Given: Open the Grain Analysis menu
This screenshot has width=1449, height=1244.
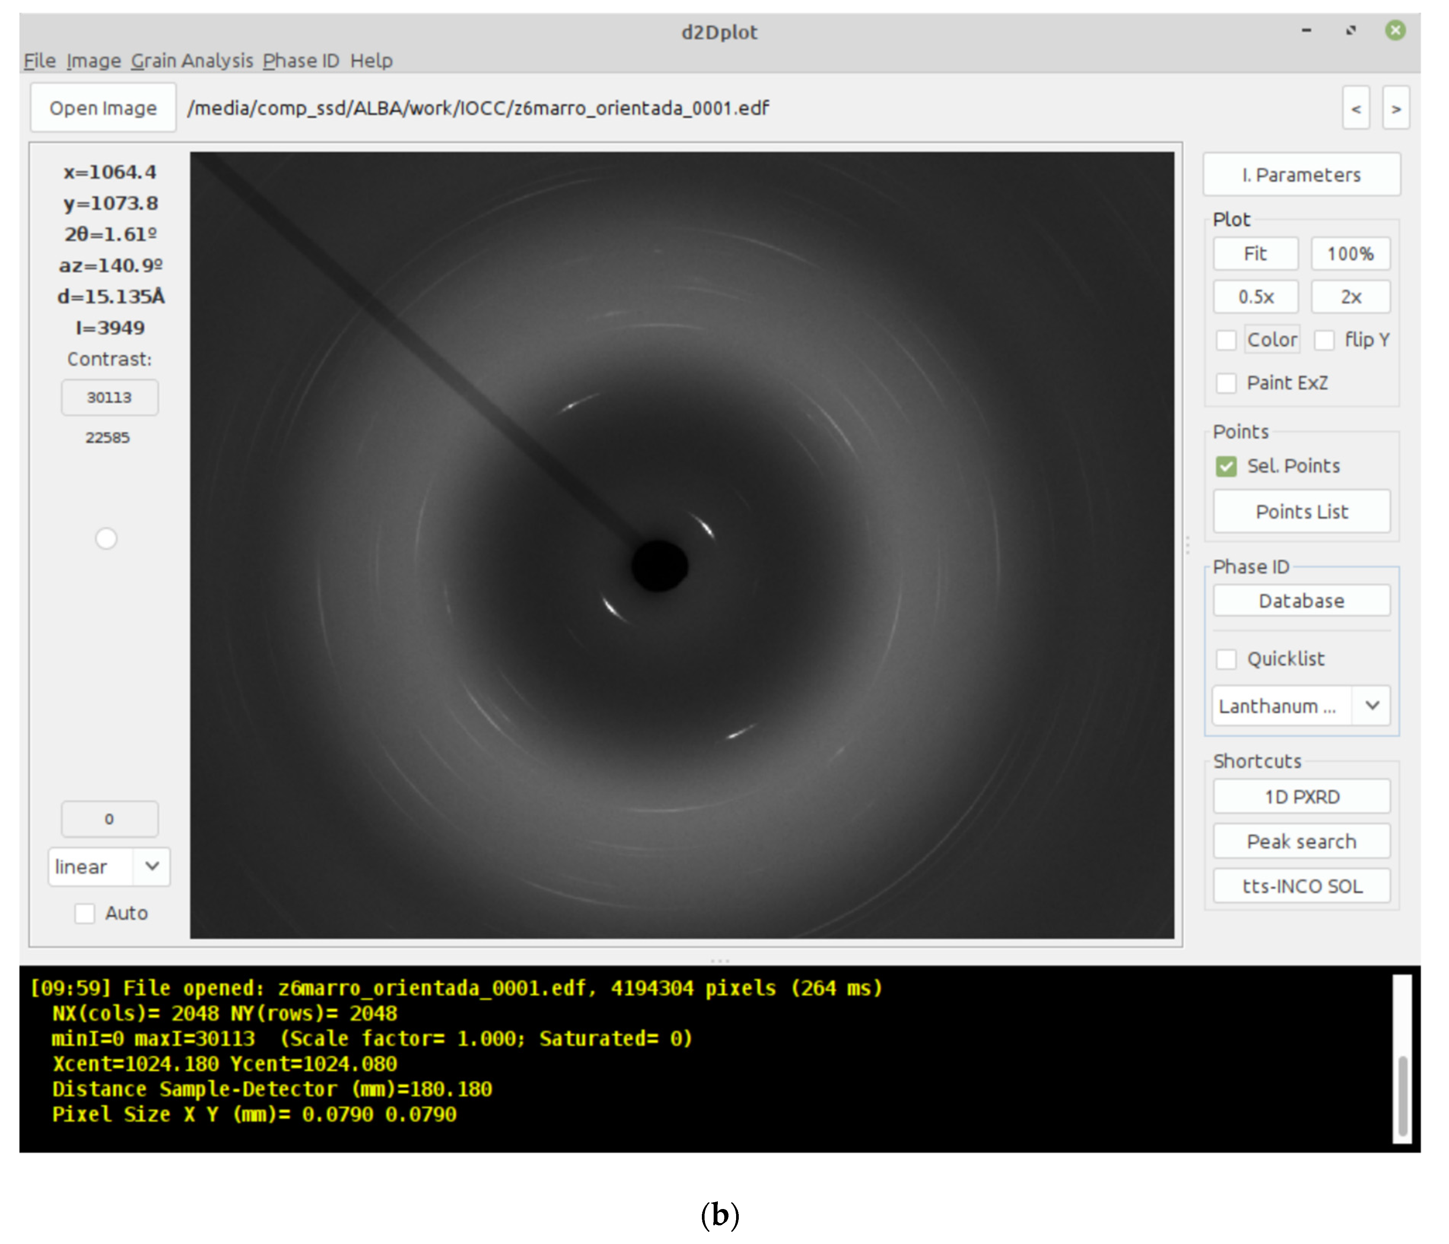Looking at the screenshot, I should (x=192, y=61).
